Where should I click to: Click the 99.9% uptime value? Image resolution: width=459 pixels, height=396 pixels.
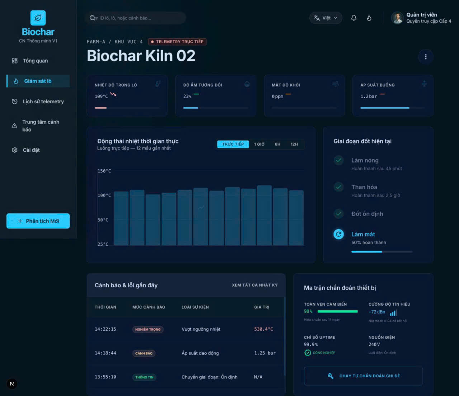pos(311,344)
